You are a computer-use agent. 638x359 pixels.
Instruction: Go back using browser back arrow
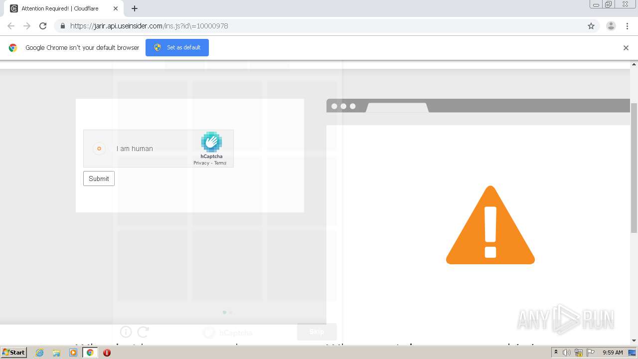pos(11,26)
